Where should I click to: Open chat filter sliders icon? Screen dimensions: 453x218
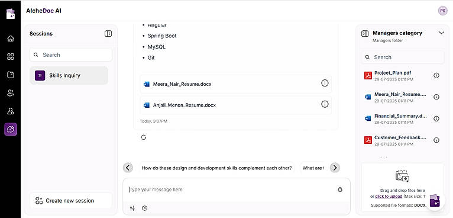click(132, 208)
